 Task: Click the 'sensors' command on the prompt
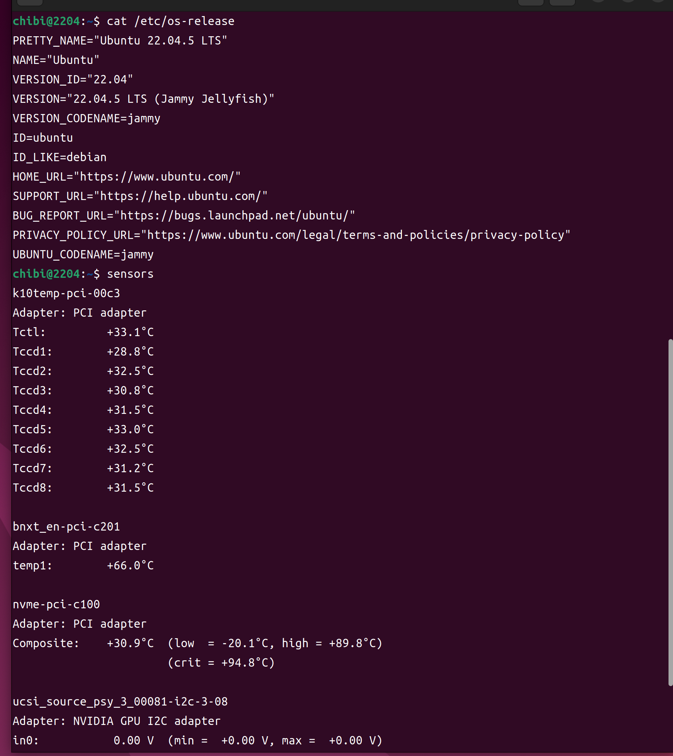pos(130,274)
